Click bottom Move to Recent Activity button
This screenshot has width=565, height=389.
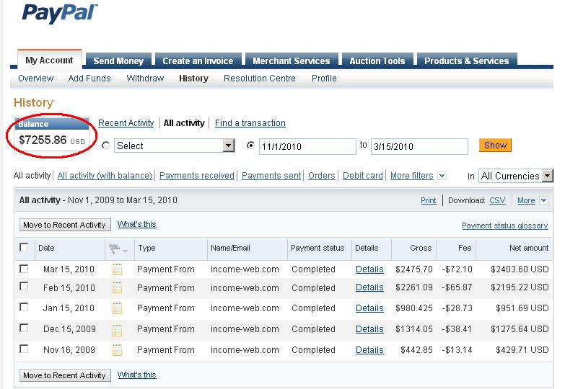tap(65, 375)
